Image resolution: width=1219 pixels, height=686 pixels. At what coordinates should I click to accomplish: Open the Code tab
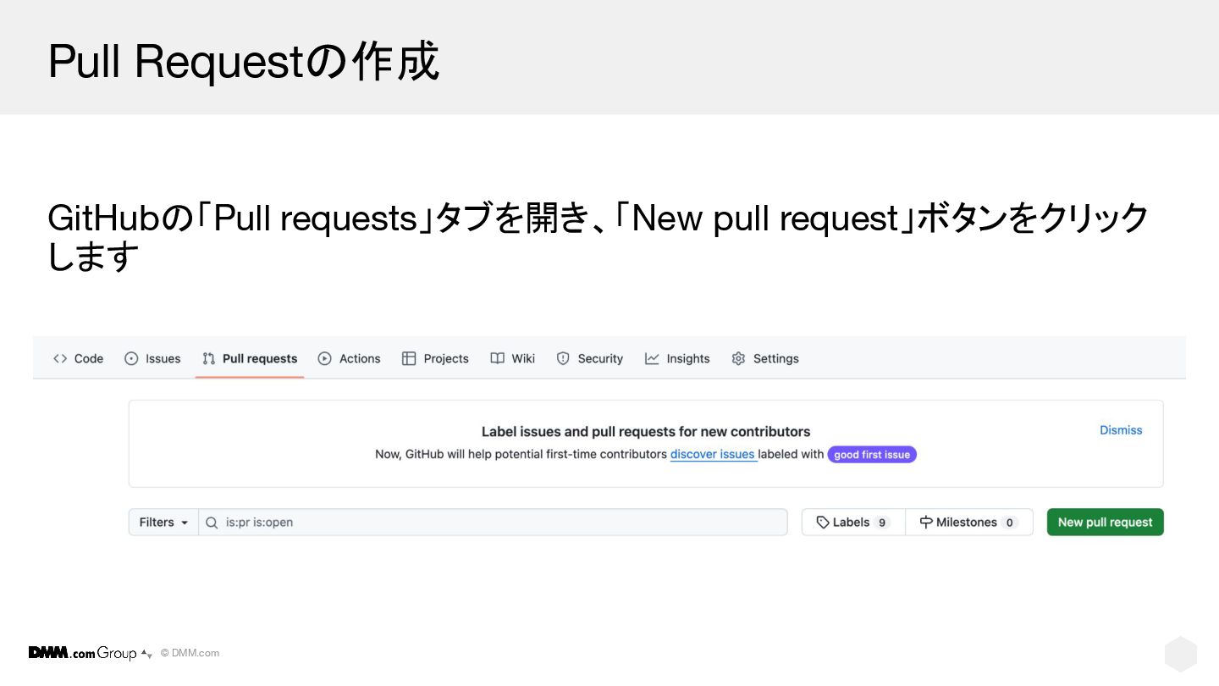click(x=78, y=358)
